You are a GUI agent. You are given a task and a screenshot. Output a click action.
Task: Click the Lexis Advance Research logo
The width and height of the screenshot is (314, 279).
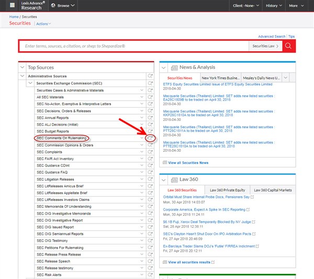click(x=33, y=5)
